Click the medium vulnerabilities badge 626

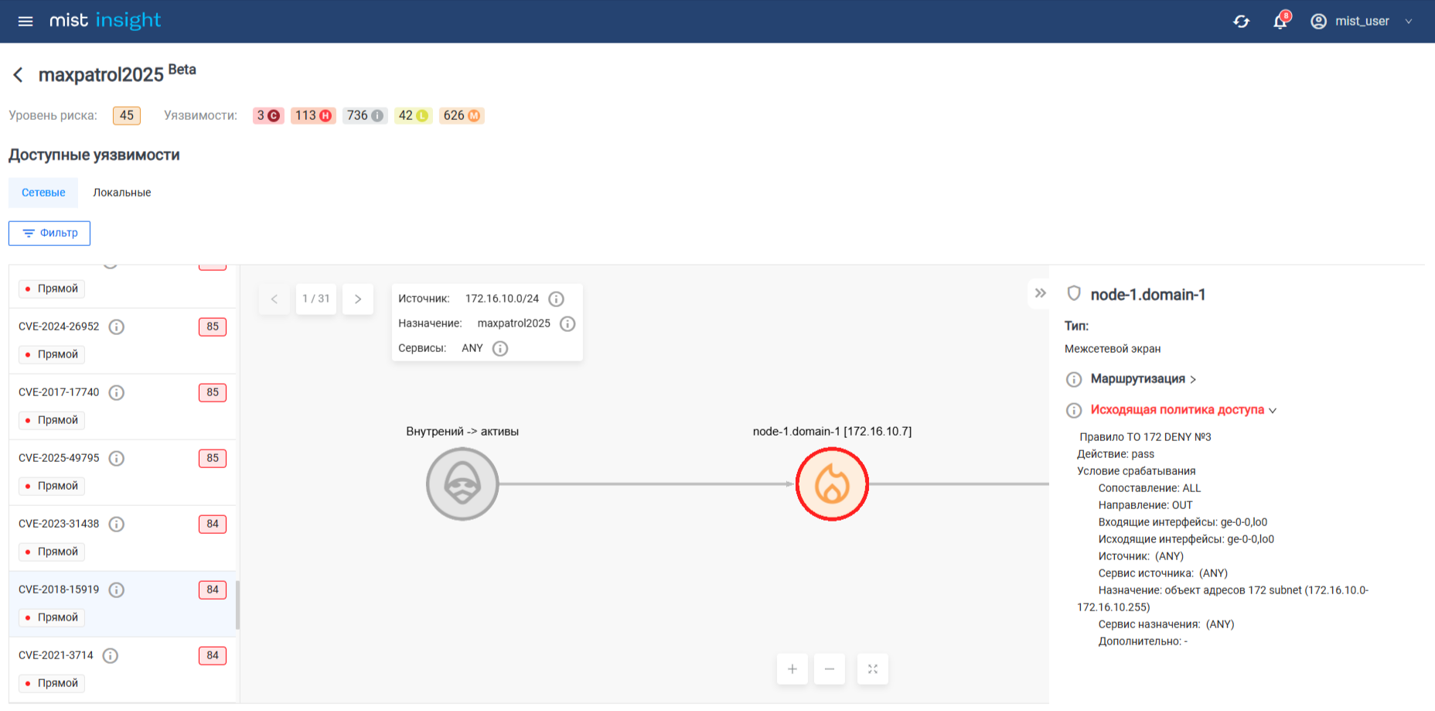(462, 115)
